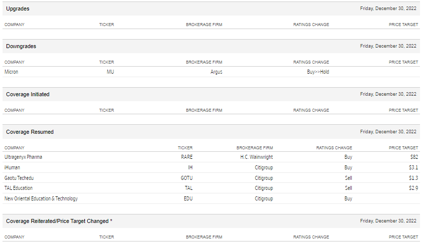Click the EDU ticker symbol
423x243 pixels.
(188, 198)
